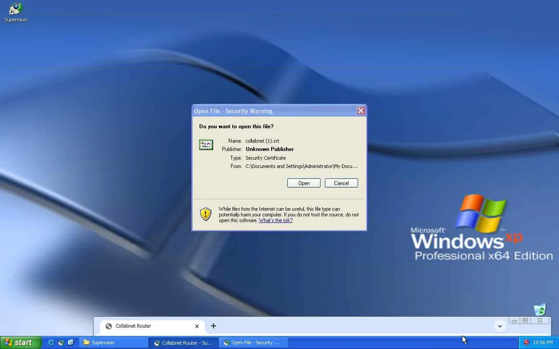The height and width of the screenshot is (349, 559).
Task: Click Open to open the certificate file
Action: pyautogui.click(x=304, y=183)
